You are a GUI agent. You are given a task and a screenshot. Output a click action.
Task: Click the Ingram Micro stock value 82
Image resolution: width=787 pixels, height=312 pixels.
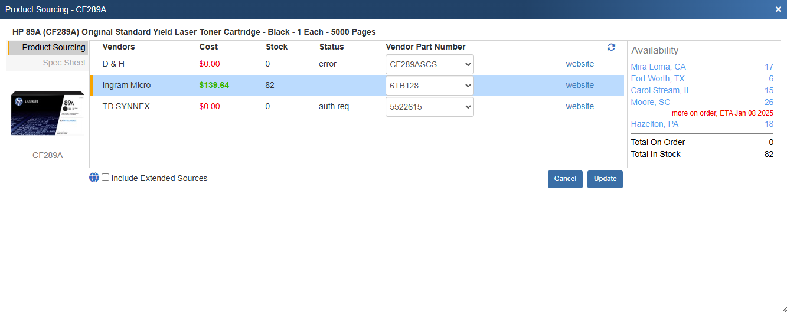click(270, 86)
